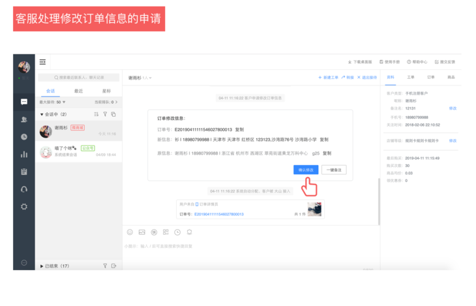Image resolution: width=476 pixels, height=306 pixels.
Task: Open the contacts icon in left sidebar
Action: (x=24, y=119)
